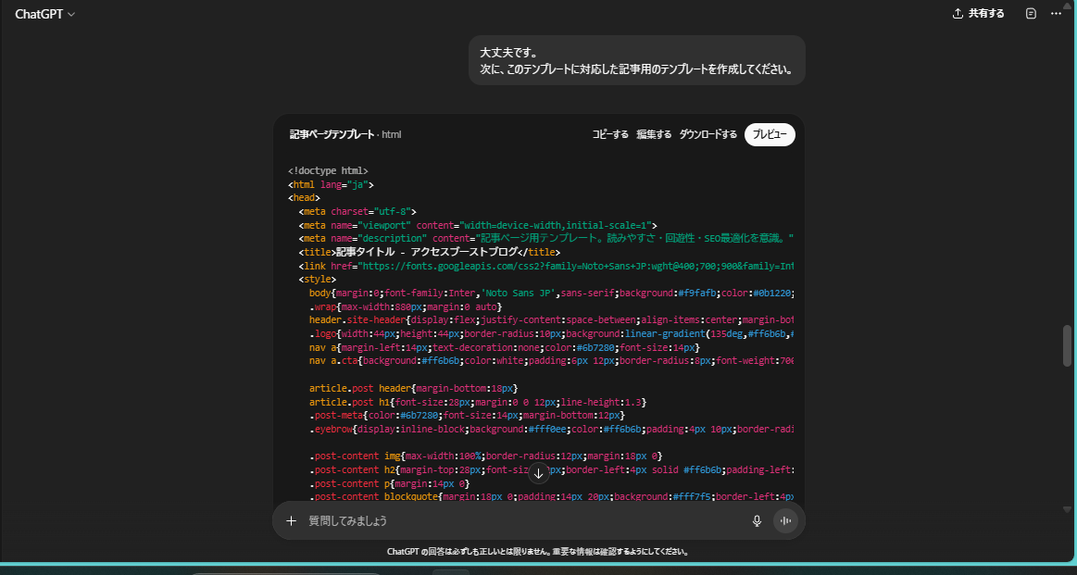
Task: Focus the 質問してみましょう message input
Action: (x=519, y=520)
